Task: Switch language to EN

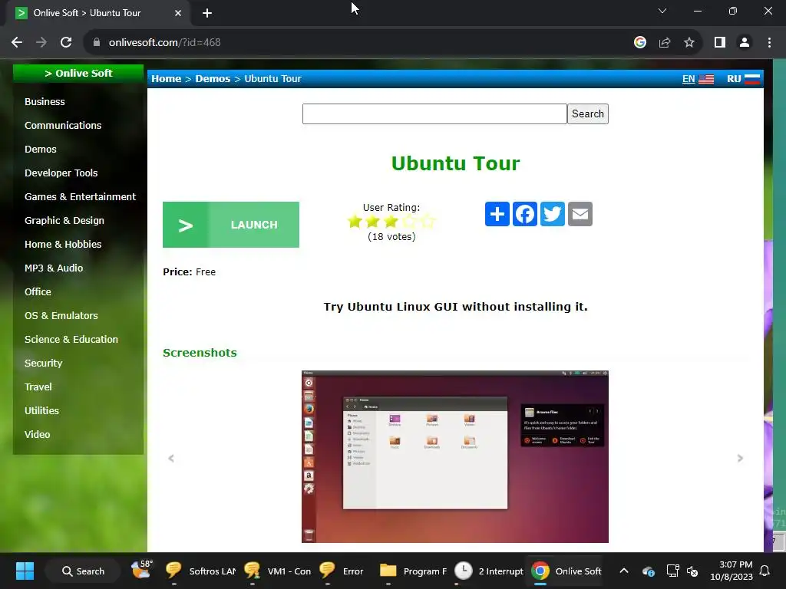Action: pyautogui.click(x=698, y=79)
